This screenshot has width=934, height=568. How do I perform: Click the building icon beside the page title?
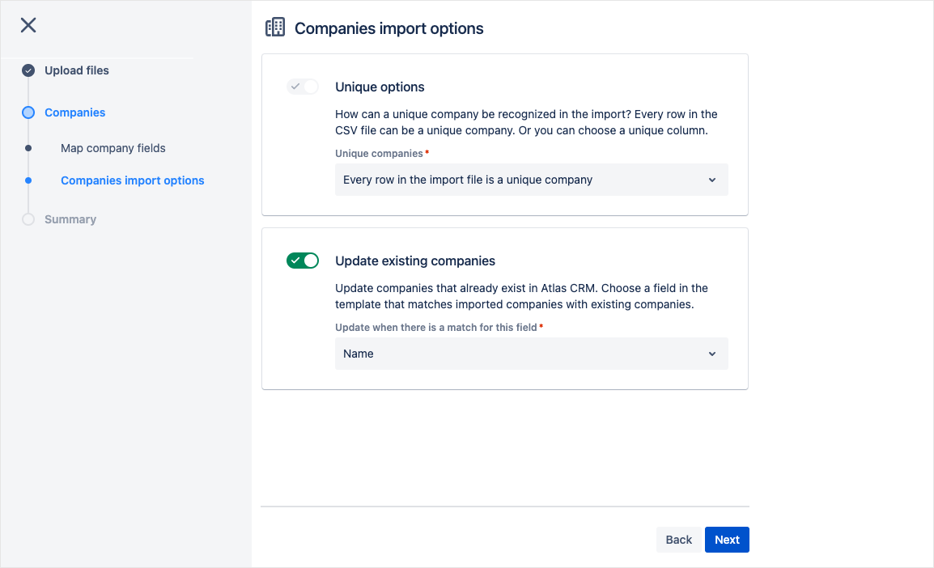[x=275, y=28]
